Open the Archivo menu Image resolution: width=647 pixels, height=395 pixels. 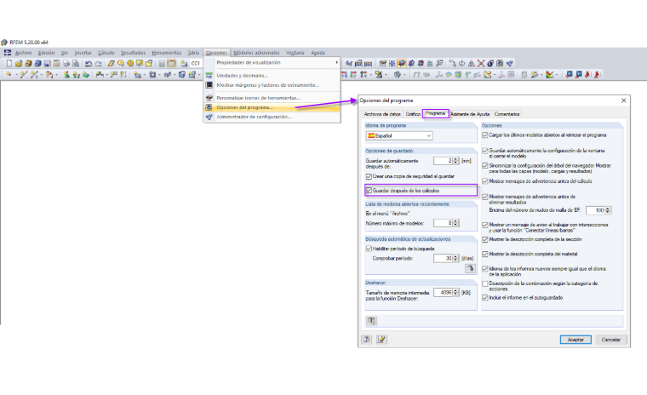coord(23,53)
